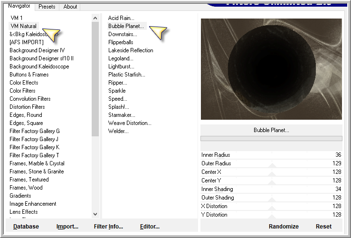Choose the Starmaker filter

pos(122,115)
